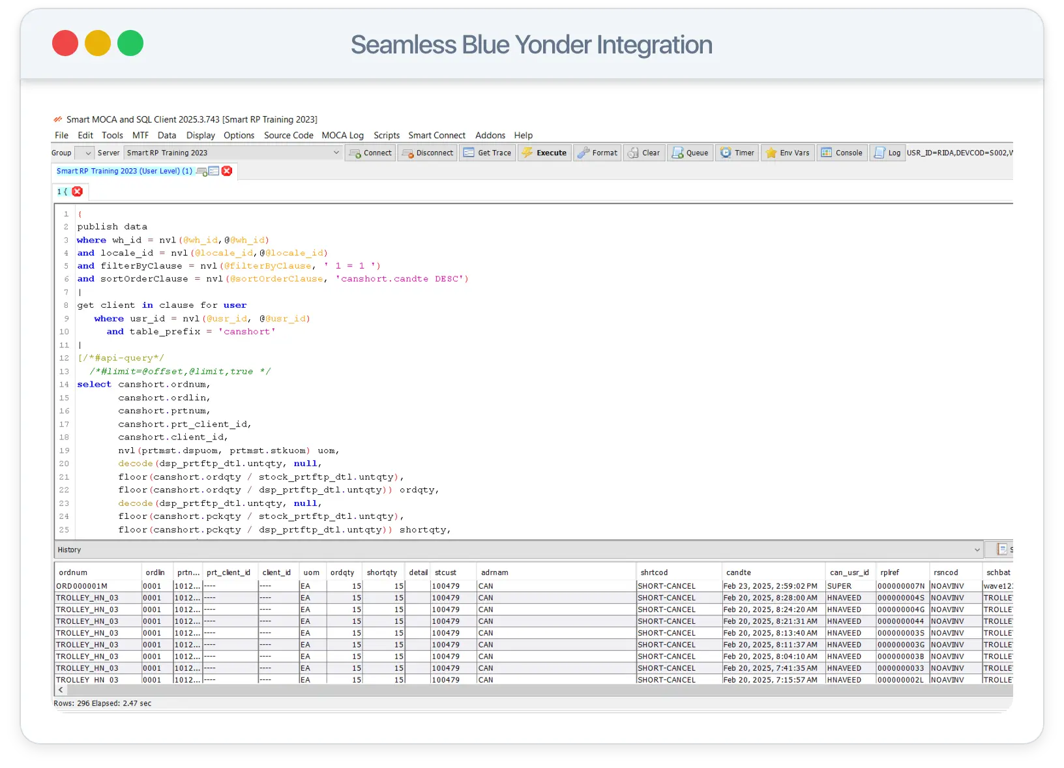Screen dimensions: 1064x768
Task: Open Env Vars with star icon
Action: 788,153
